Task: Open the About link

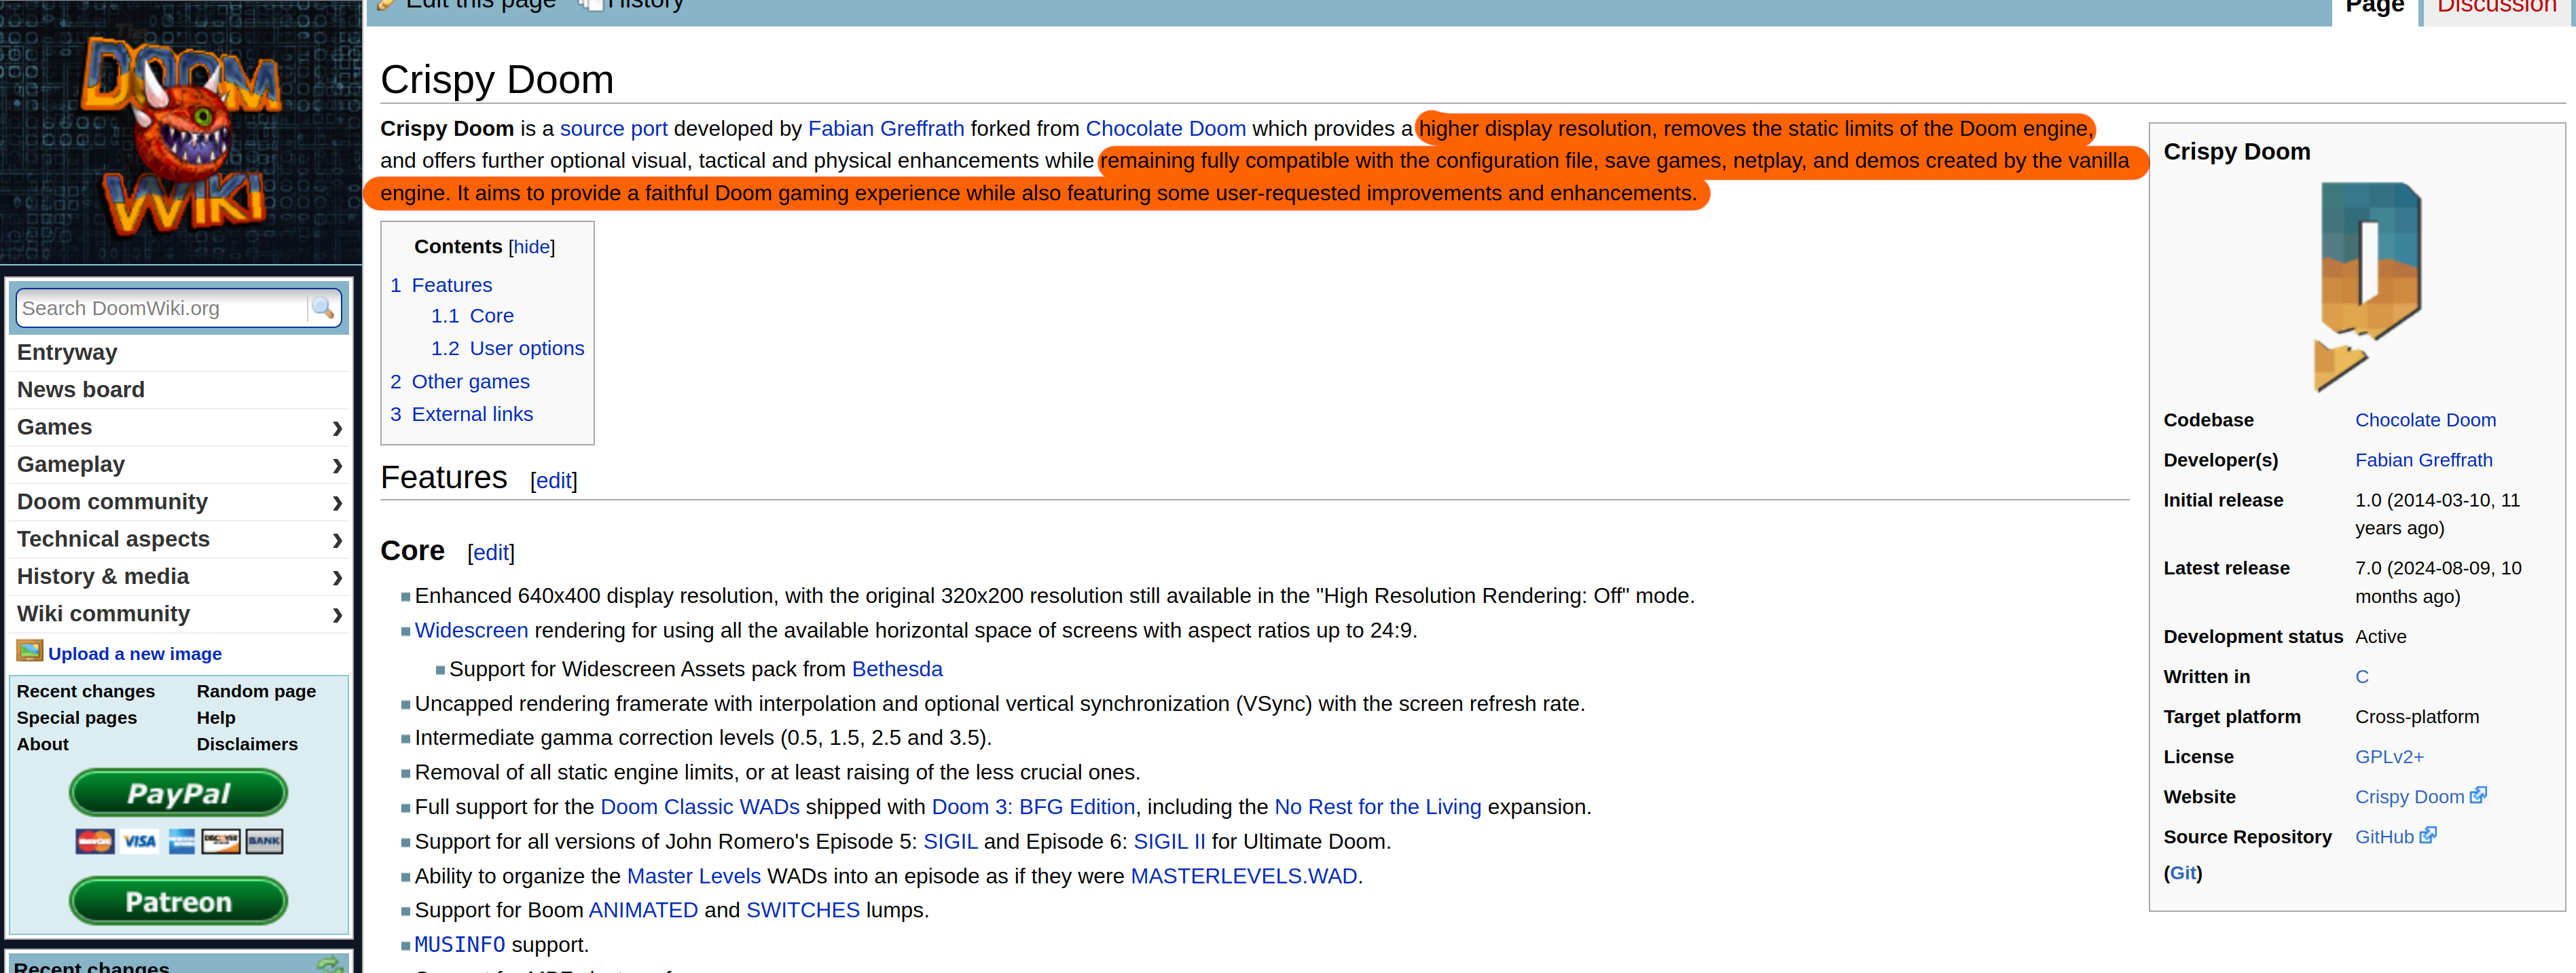Action: point(43,744)
